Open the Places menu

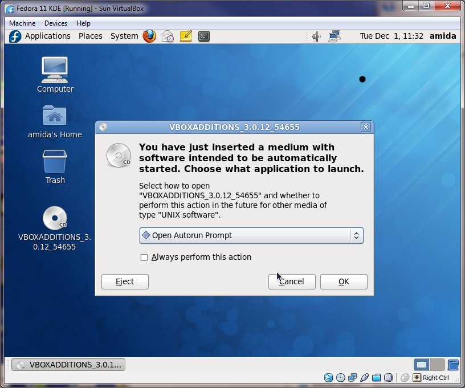[90, 36]
